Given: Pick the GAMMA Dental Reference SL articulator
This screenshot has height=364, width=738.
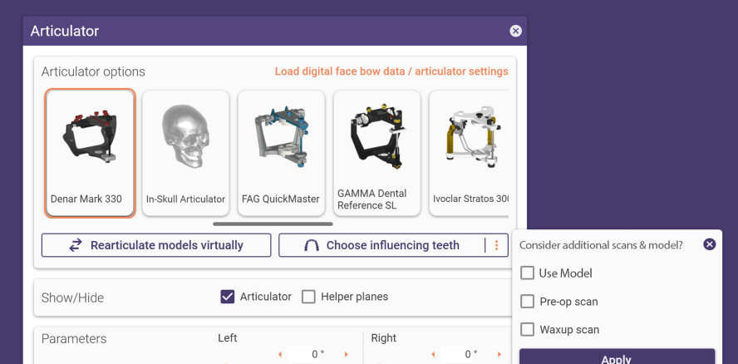Looking at the screenshot, I should coord(376,153).
